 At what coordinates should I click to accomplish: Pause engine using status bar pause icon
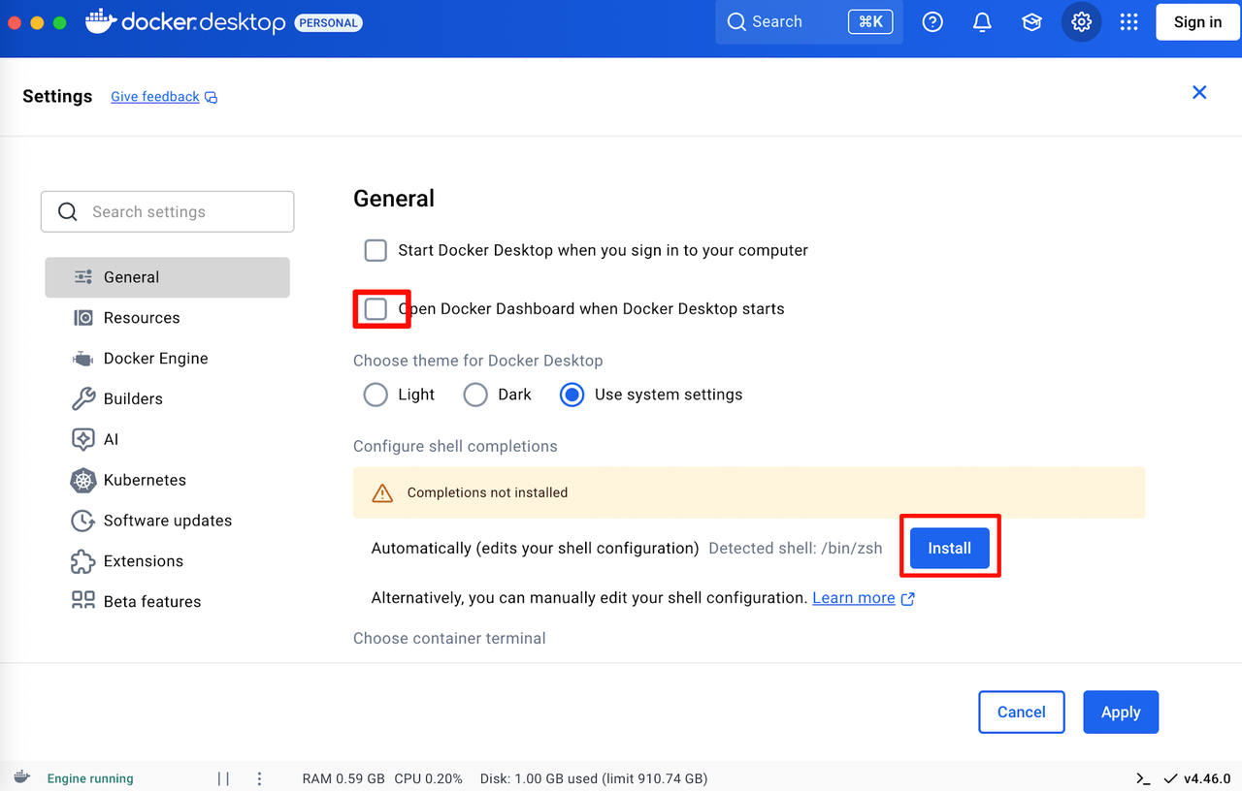[223, 778]
